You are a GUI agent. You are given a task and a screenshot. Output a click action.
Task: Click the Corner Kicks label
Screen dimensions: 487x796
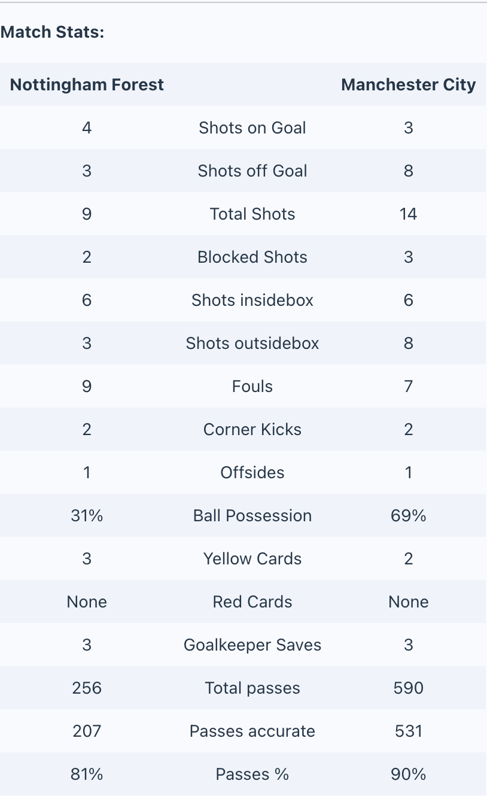click(252, 429)
